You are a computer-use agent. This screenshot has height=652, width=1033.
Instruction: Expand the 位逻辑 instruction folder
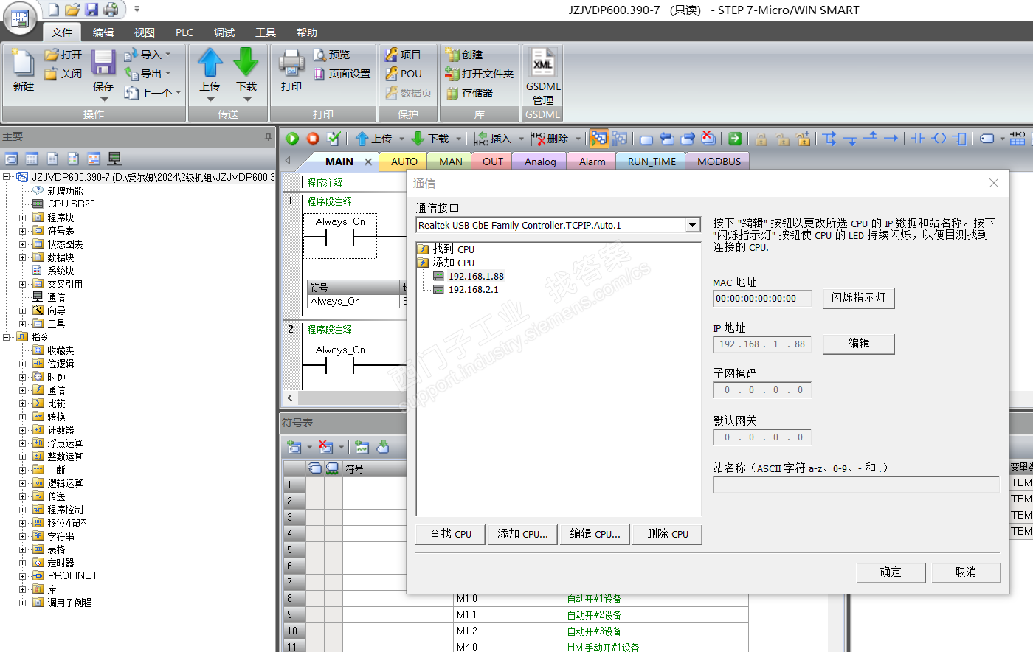[22, 364]
